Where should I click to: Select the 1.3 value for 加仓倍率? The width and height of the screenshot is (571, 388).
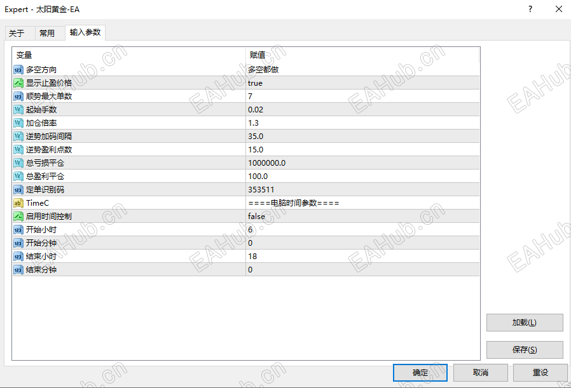pos(362,123)
